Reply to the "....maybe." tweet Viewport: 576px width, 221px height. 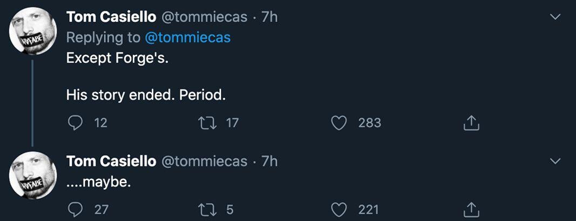[74, 209]
